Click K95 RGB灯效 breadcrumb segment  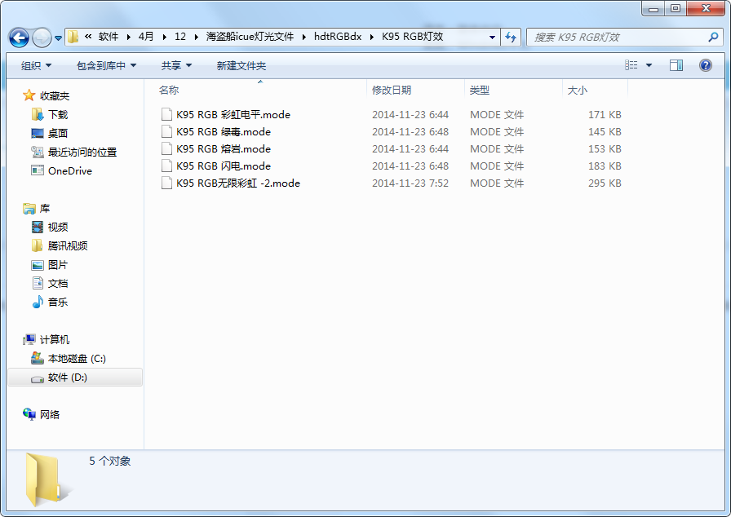point(413,37)
